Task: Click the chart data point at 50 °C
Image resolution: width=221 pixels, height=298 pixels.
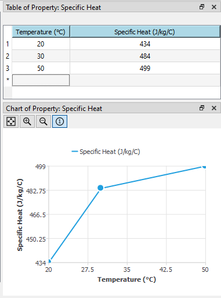Action: (x=204, y=167)
